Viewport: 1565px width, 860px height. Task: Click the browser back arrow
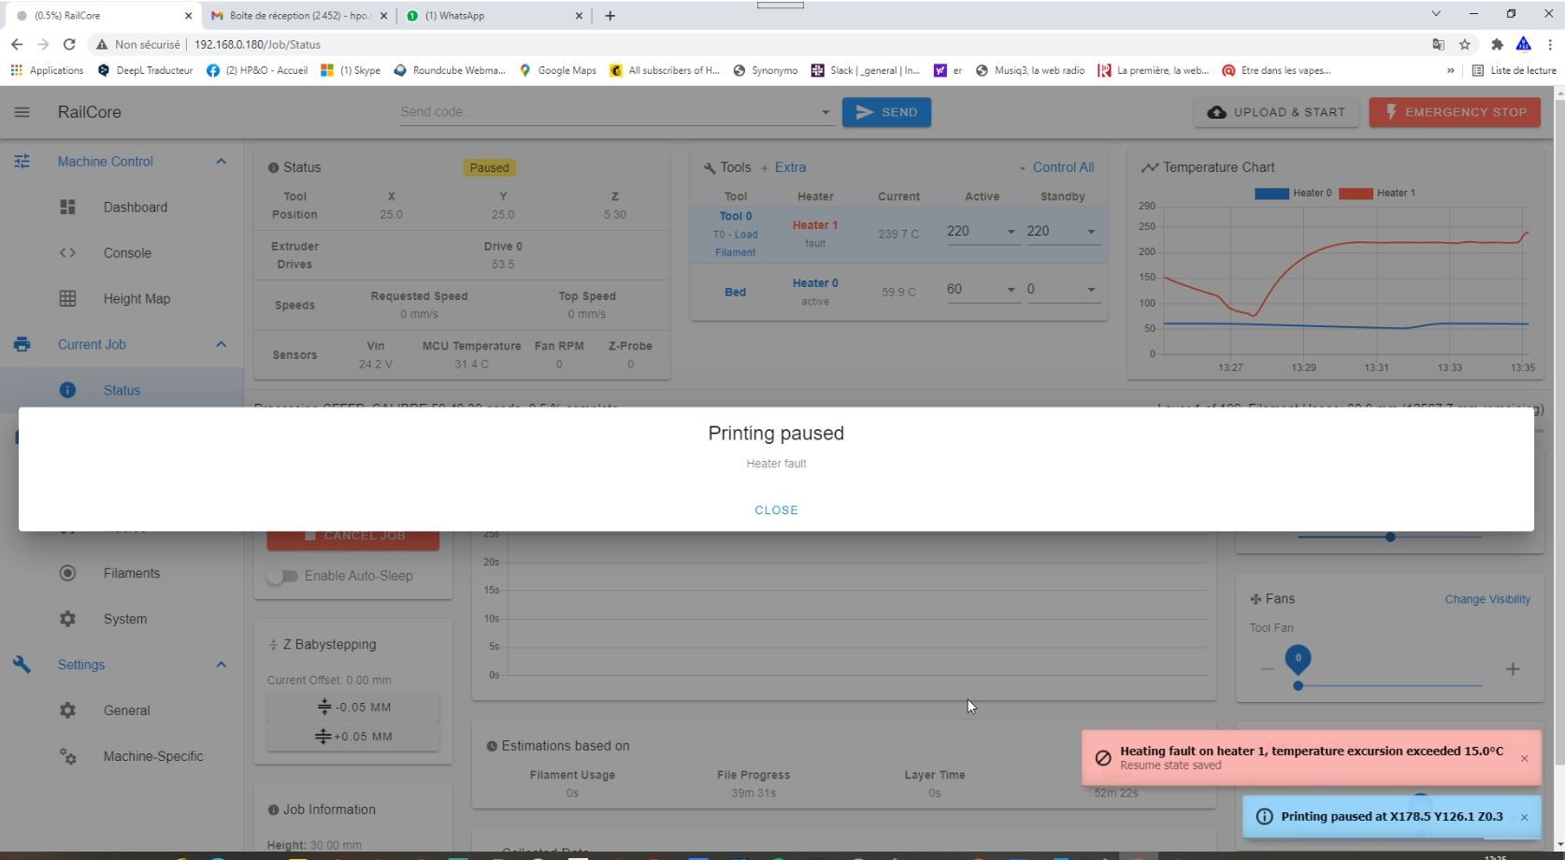pos(17,44)
